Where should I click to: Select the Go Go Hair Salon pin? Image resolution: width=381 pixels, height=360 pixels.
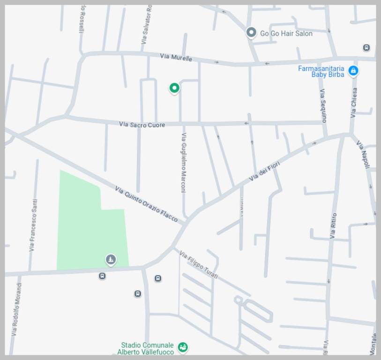[x=251, y=32]
